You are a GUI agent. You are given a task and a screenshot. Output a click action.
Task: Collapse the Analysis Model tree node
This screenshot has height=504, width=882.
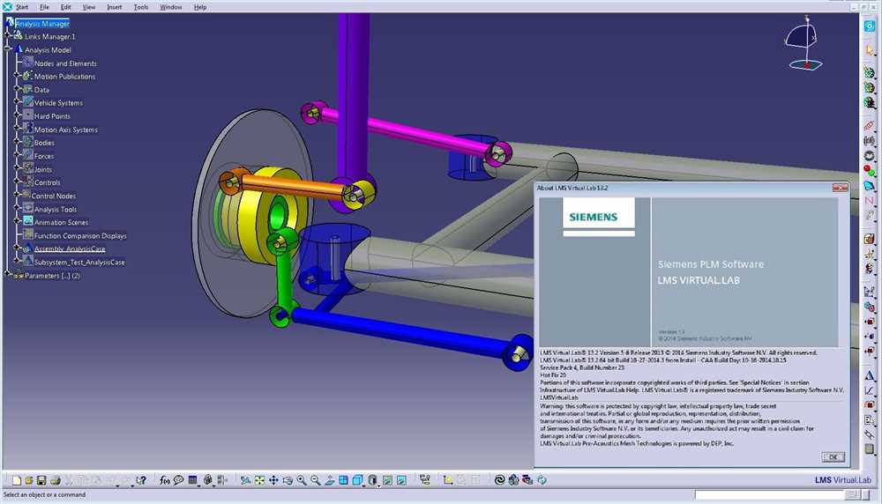tap(7, 49)
